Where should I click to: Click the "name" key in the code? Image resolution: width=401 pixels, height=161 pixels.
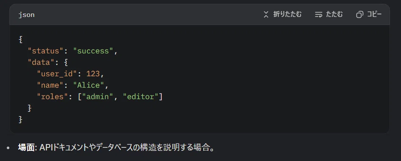click(x=50, y=85)
